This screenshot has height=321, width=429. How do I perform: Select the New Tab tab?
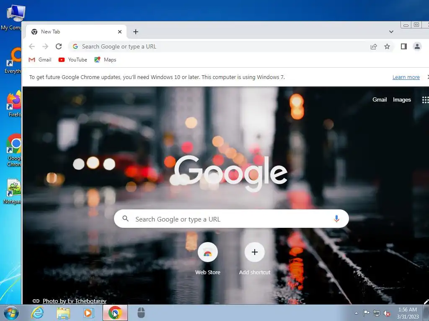pyautogui.click(x=76, y=32)
